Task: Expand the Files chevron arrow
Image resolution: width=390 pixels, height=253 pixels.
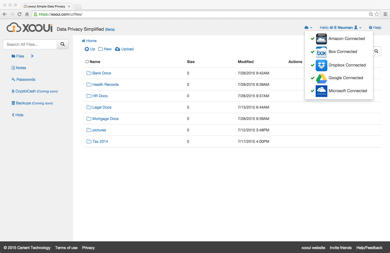Action: coord(32,56)
